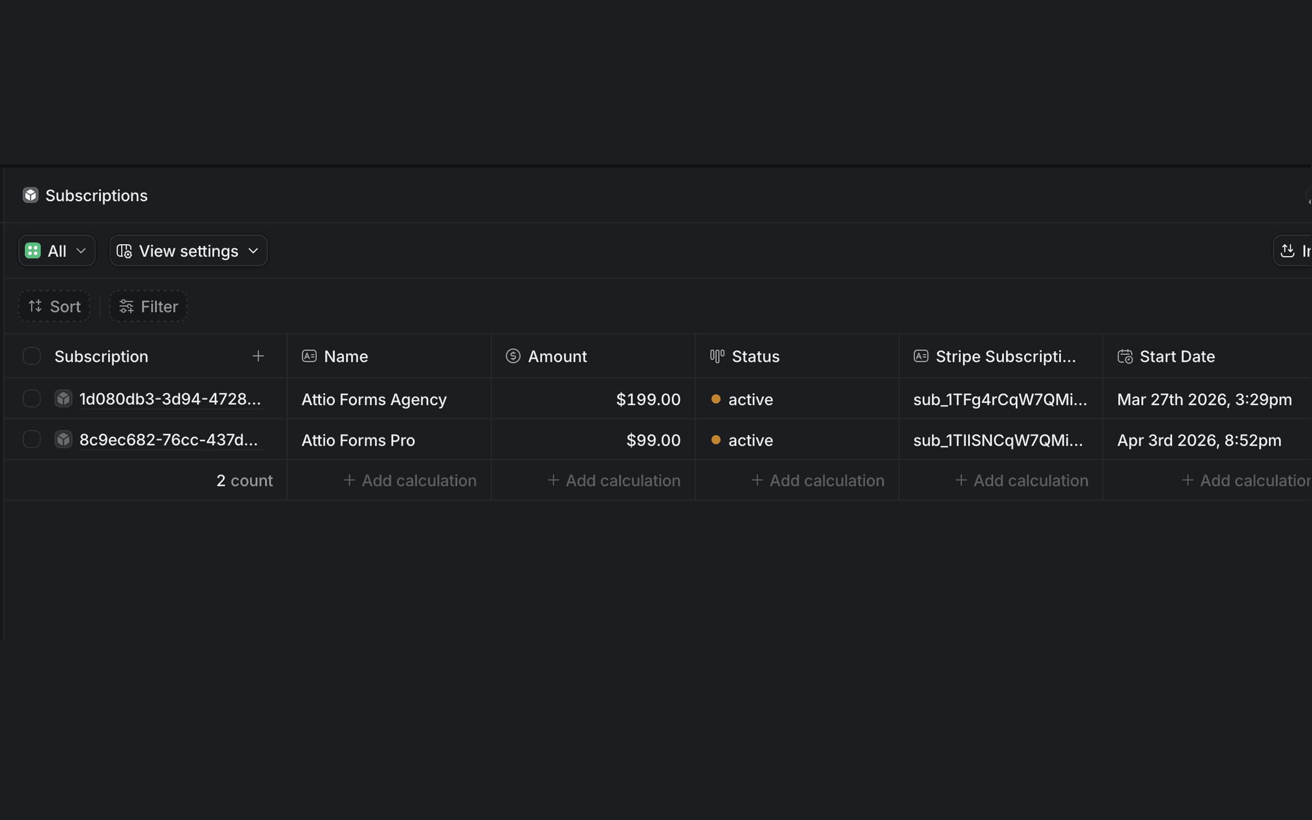Image resolution: width=1312 pixels, height=820 pixels.
Task: Add calculation for Start Date column
Action: point(1246,480)
